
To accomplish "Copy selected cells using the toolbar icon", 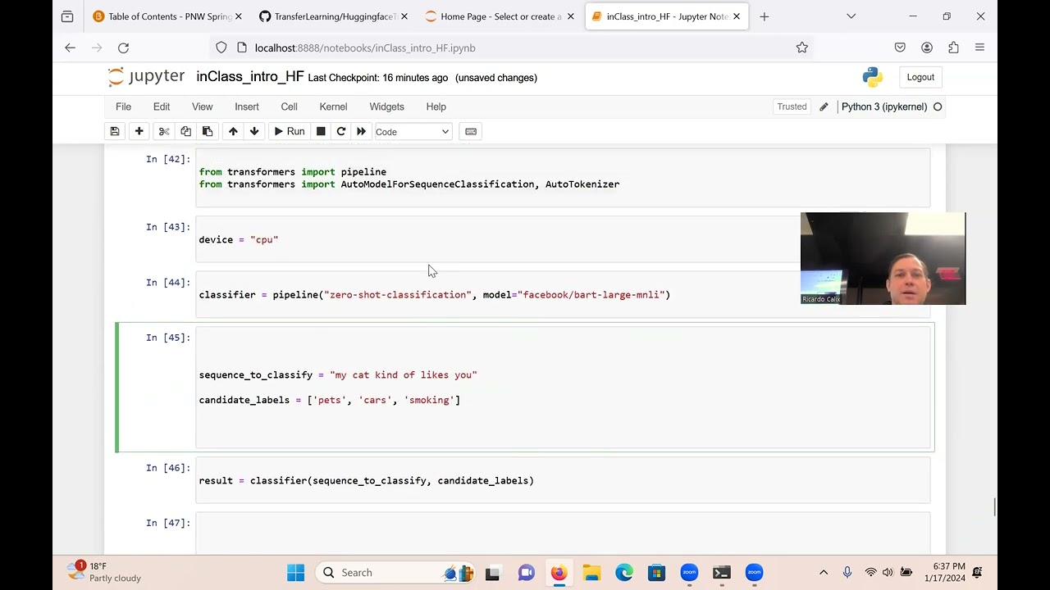I will [x=185, y=131].
